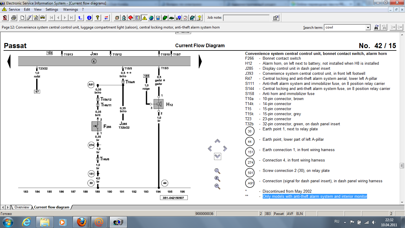
Task: Follow the boxed '185' track reference
Action: [146, 76]
